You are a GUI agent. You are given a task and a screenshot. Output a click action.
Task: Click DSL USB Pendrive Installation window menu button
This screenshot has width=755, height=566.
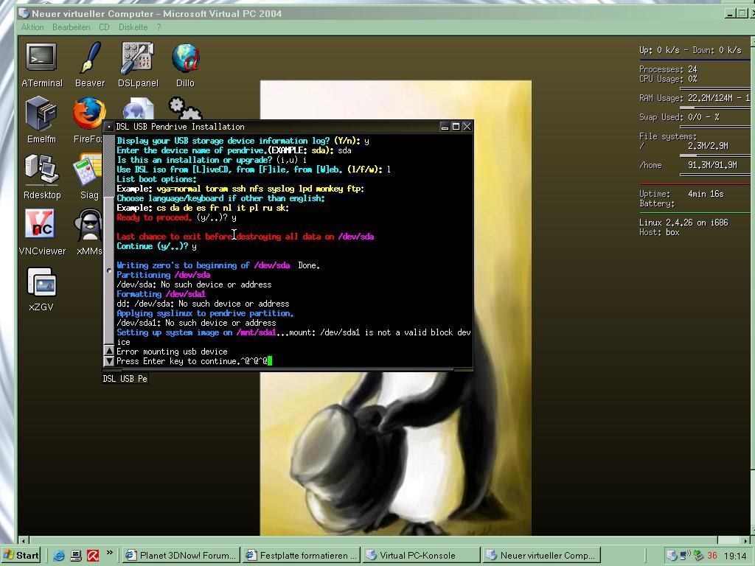[x=109, y=127]
